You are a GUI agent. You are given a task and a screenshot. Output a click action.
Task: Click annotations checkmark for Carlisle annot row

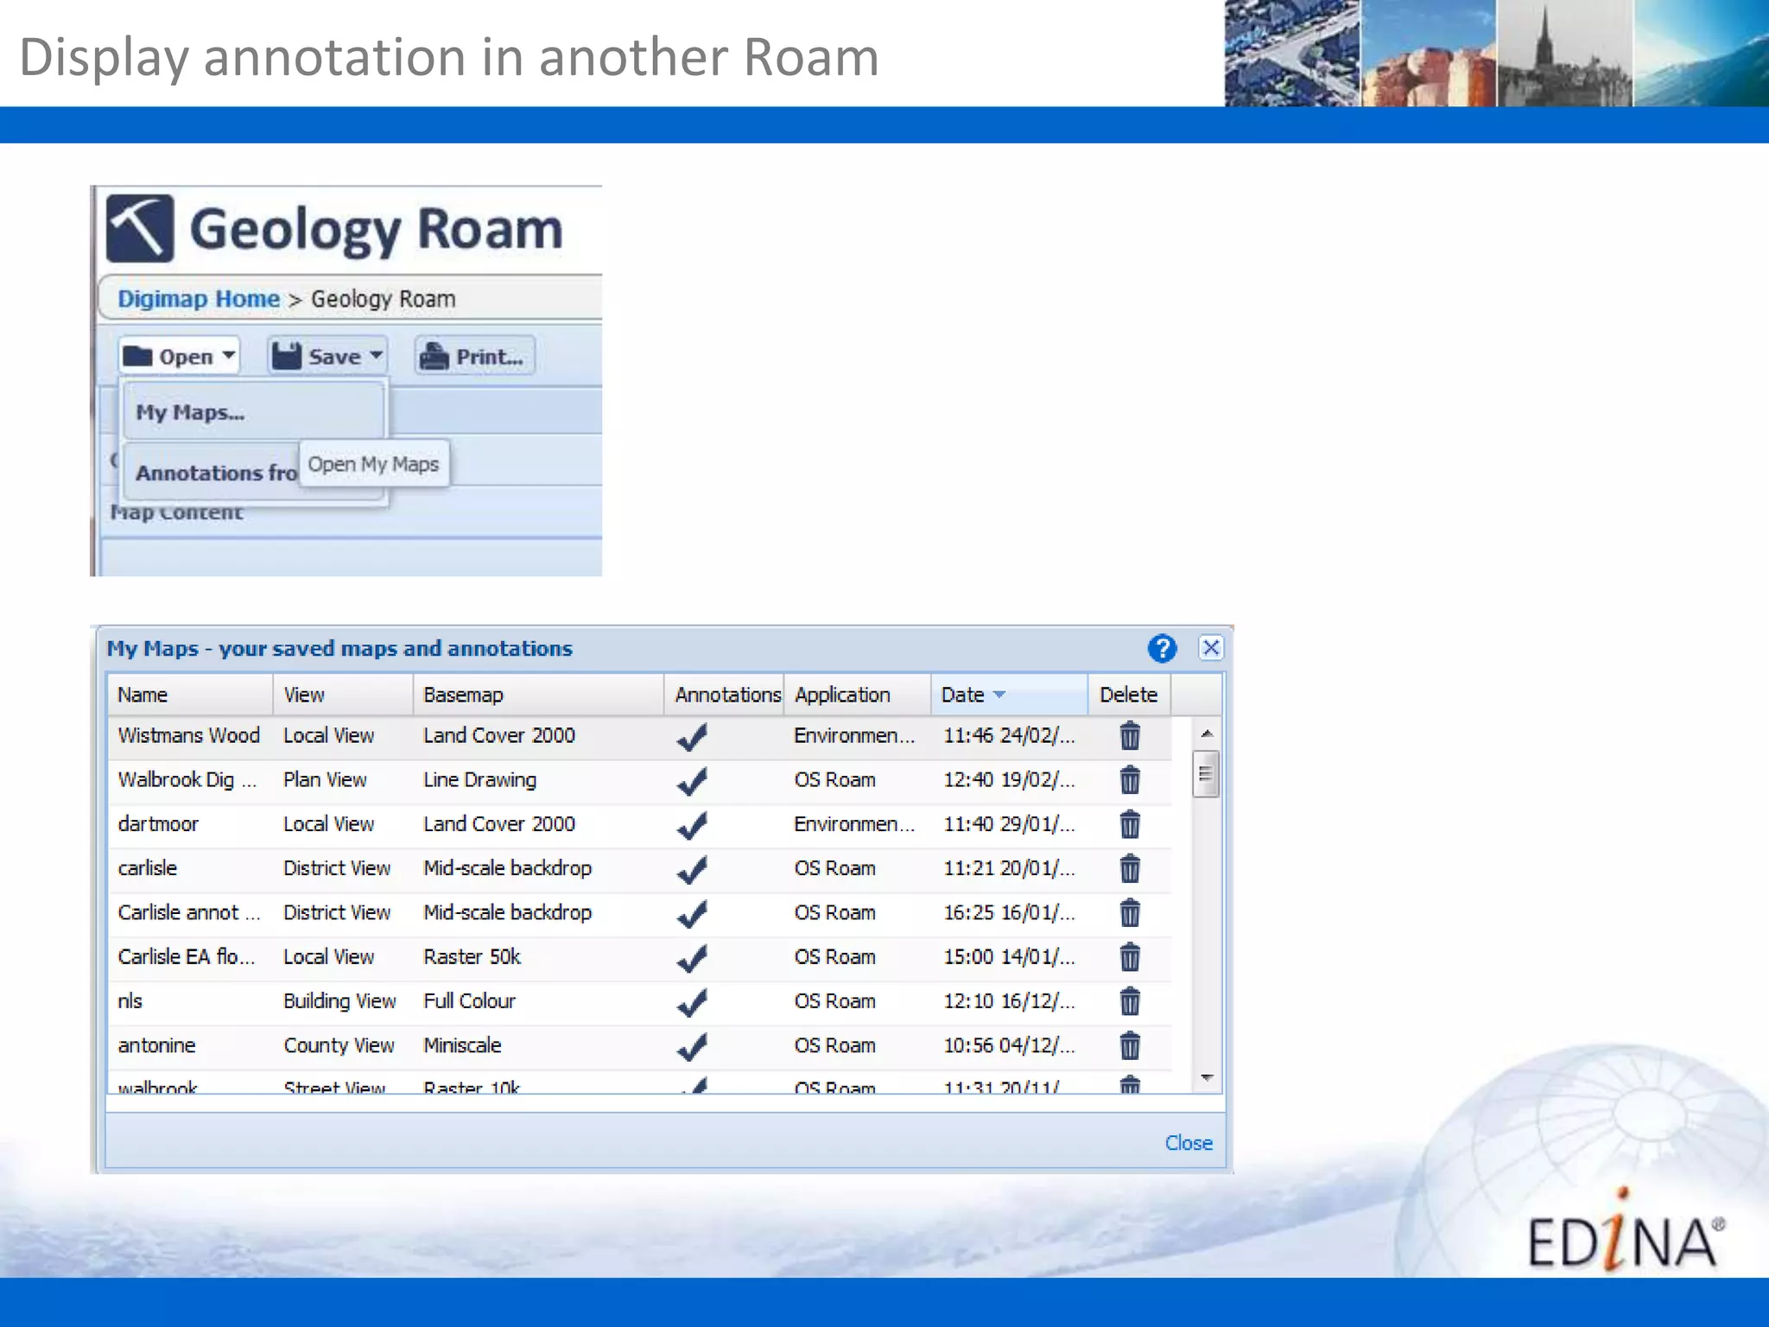coord(692,913)
